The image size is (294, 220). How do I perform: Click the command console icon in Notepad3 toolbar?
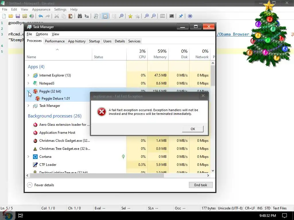172,16
